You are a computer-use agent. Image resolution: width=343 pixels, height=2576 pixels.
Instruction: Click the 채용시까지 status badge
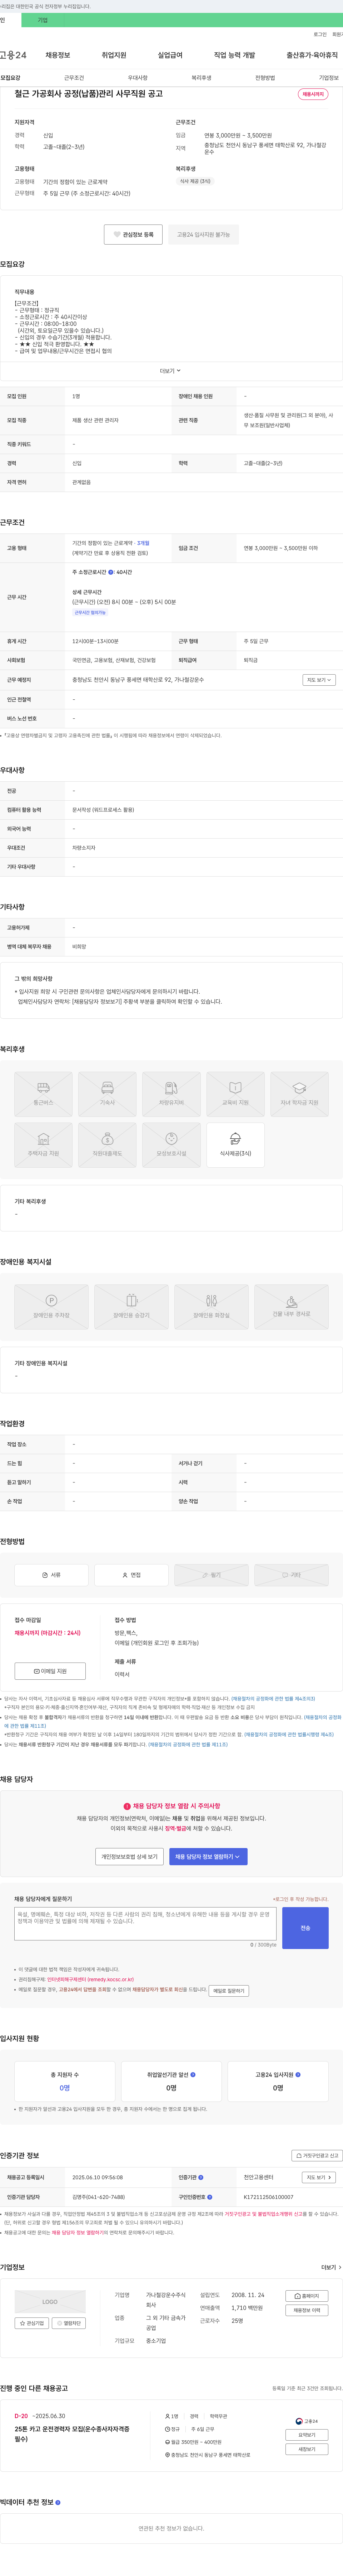313,94
